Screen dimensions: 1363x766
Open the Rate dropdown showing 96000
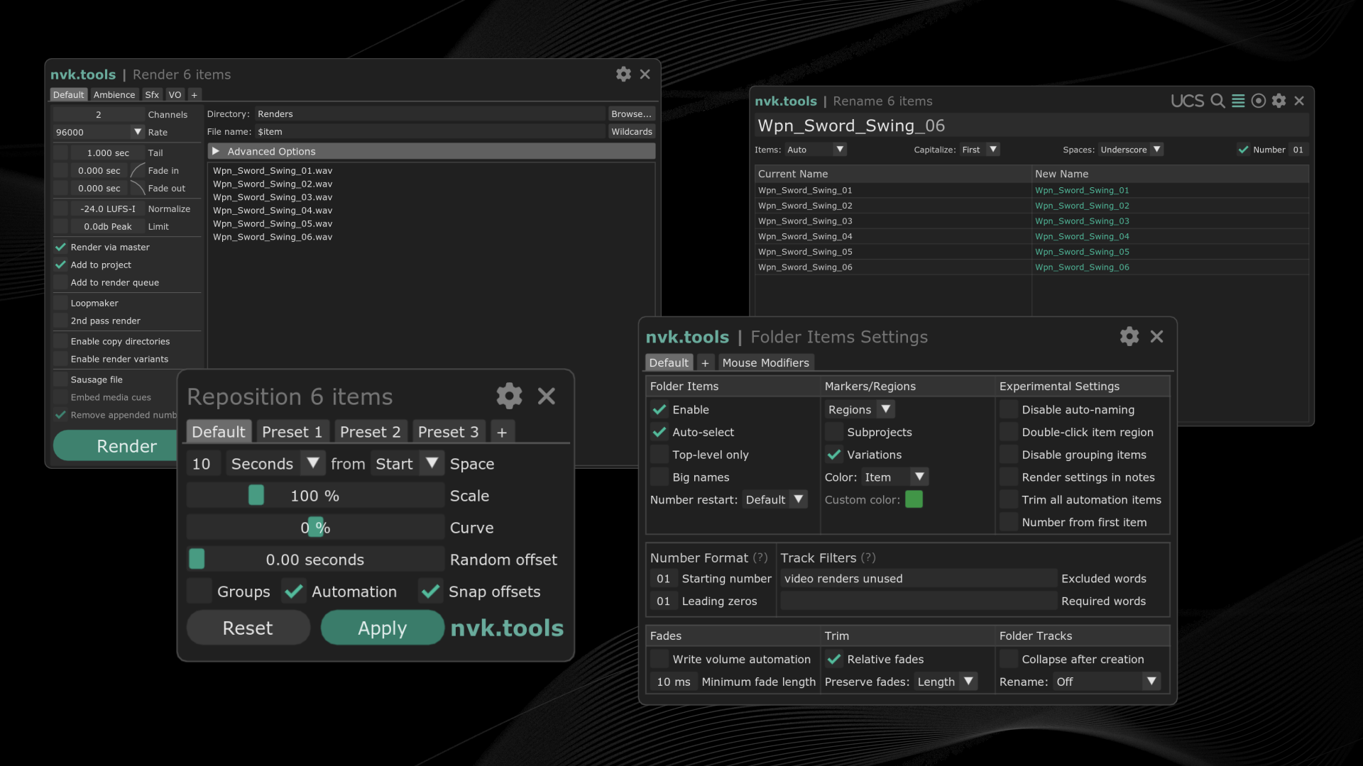138,132
